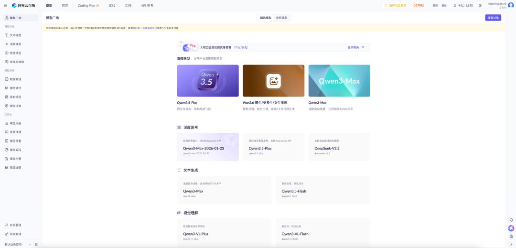This screenshot has height=248, width=516.
Task: Expand the right-edge arrow at the bottom
Action: pyautogui.click(x=511, y=244)
